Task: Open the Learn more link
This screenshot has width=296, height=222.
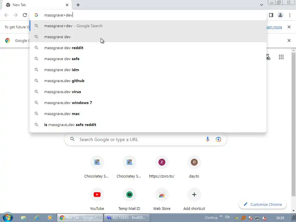Action: point(274,27)
